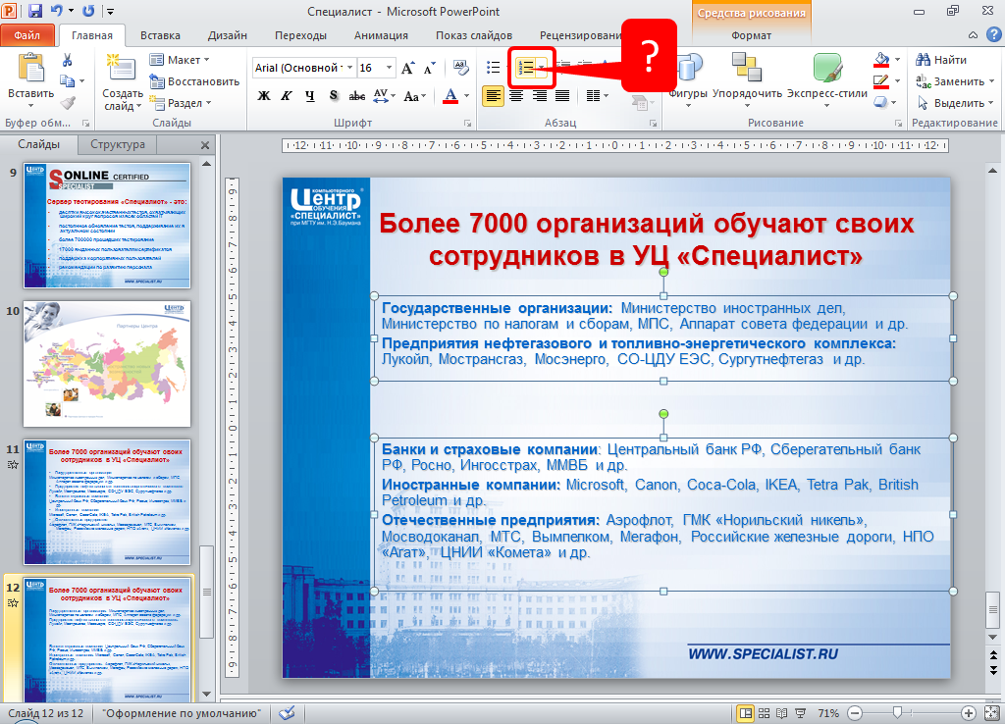1005x724 pixels.
Task: Enable center text alignment
Action: pyautogui.click(x=515, y=95)
